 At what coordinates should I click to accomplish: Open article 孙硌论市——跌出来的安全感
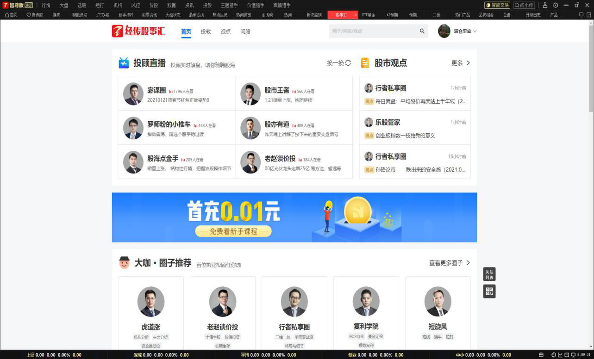(420, 170)
